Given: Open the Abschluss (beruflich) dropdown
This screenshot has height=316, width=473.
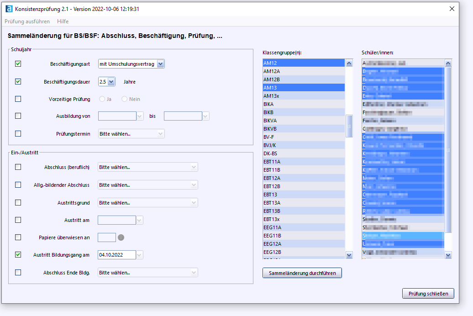Looking at the screenshot, I should coord(148,167).
